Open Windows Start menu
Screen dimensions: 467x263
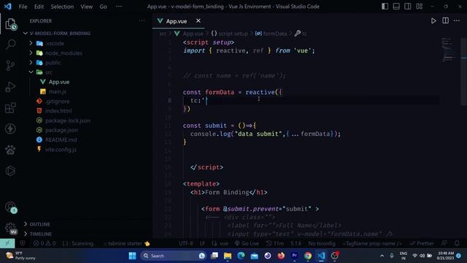[132, 256]
